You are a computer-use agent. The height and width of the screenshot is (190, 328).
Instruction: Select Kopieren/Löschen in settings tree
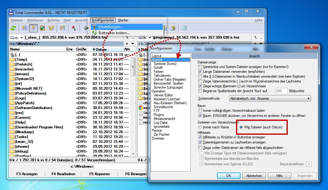[167, 99]
